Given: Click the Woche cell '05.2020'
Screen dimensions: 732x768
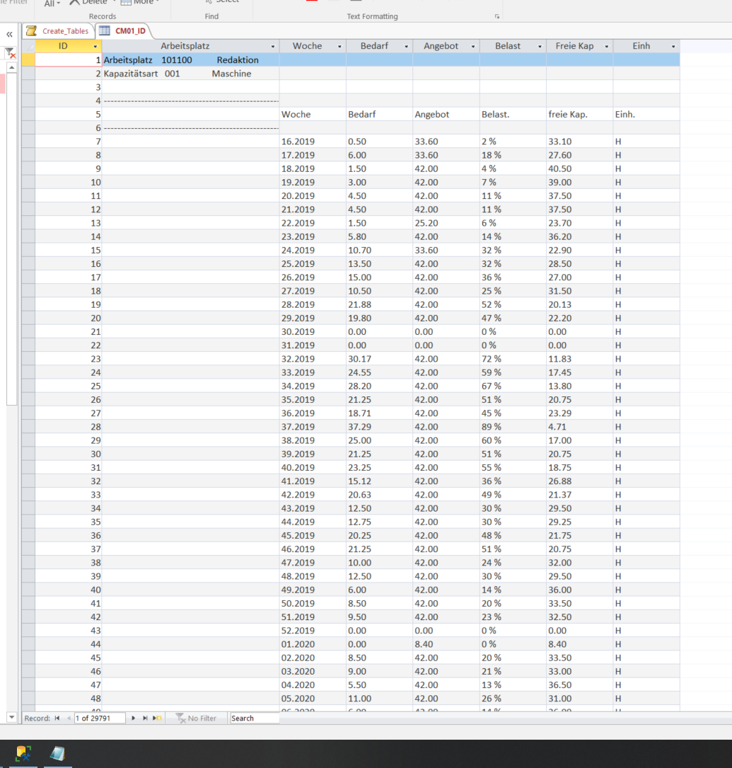Looking at the screenshot, I should click(313, 699).
